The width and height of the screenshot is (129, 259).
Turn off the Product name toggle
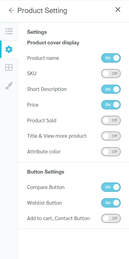coord(111,58)
